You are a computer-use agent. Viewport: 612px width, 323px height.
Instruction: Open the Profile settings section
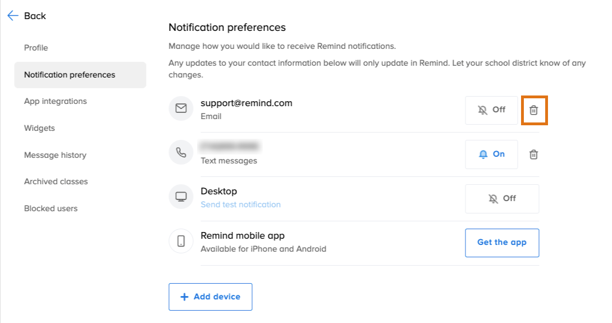pos(36,48)
